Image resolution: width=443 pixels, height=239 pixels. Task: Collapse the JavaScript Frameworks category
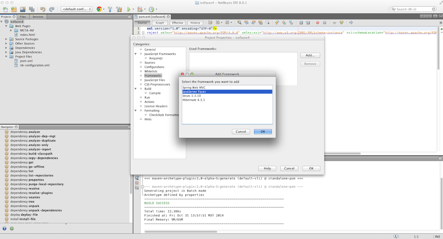coord(136,54)
